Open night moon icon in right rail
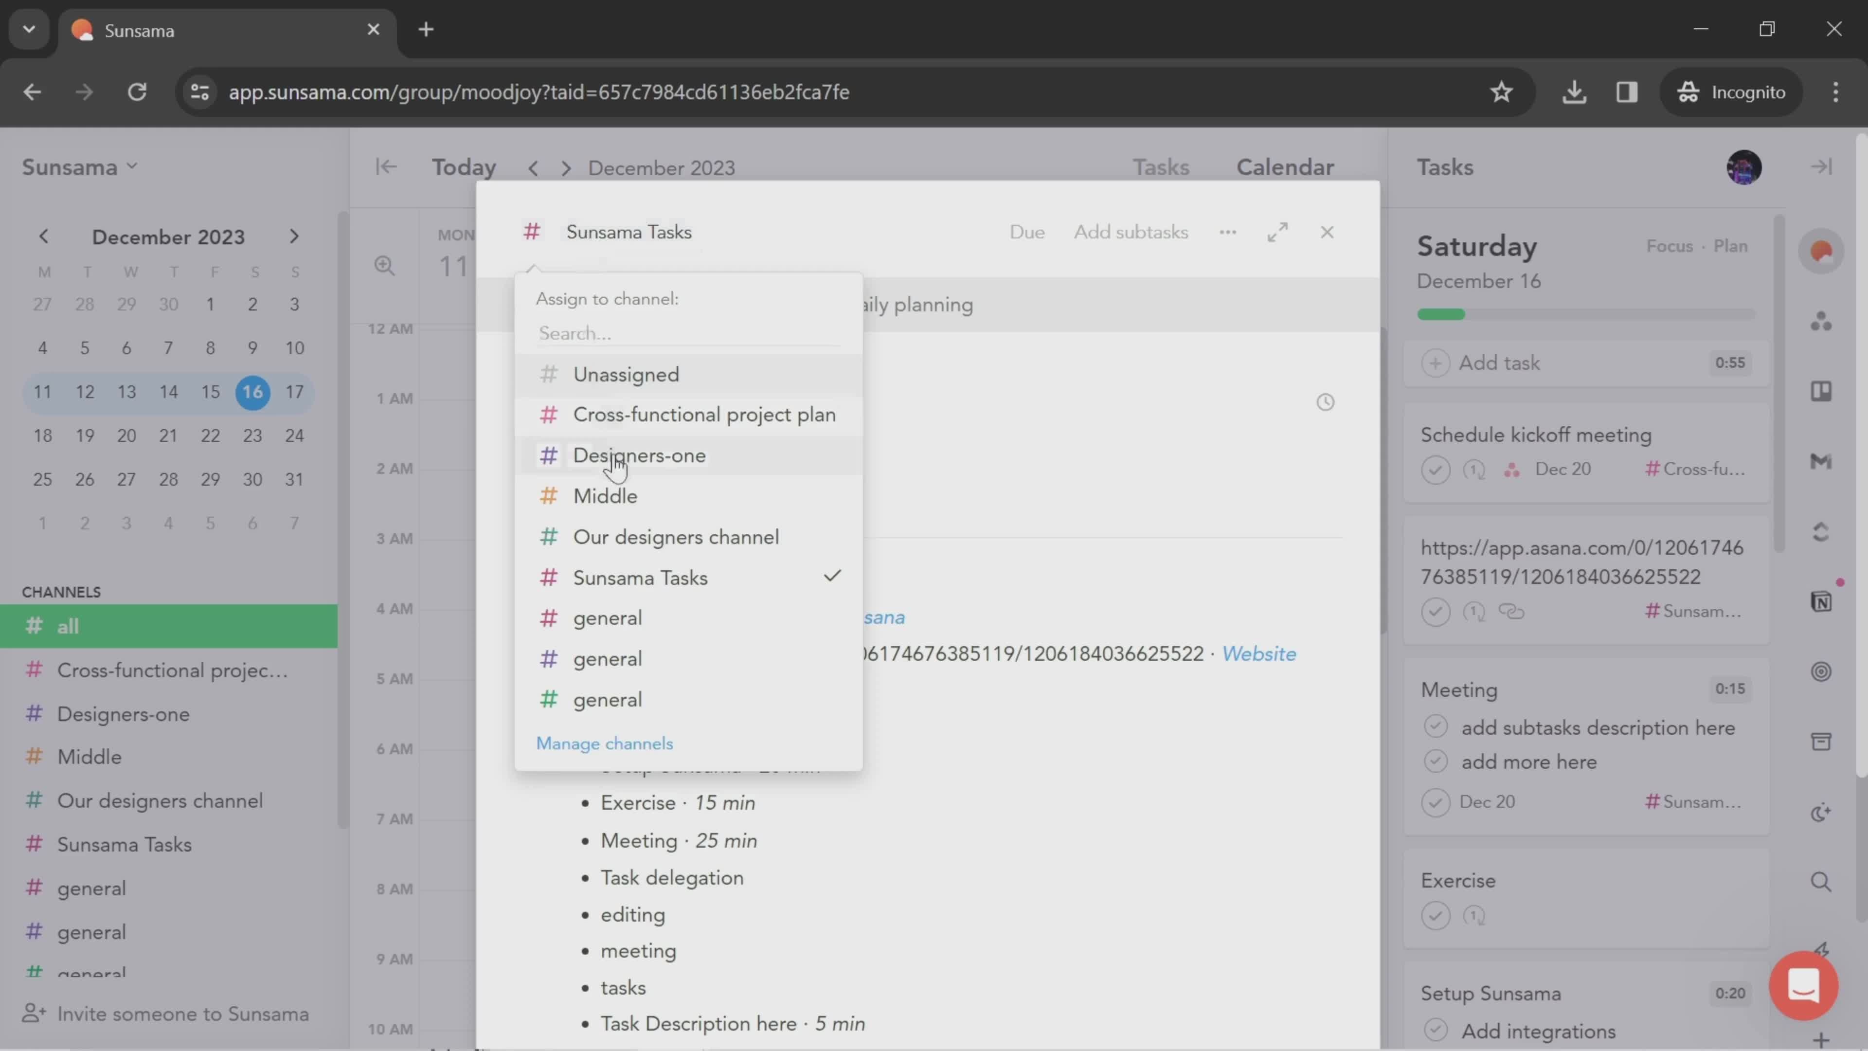This screenshot has height=1051, width=1868. [1821, 813]
